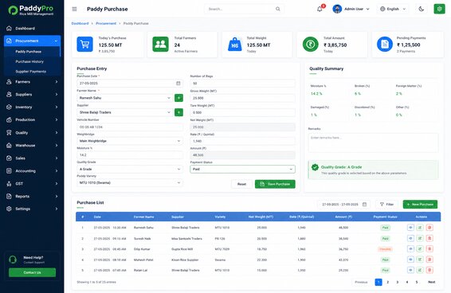
Task: Edit purchase row 1 Ramesh Sahu
Action: coord(420,228)
